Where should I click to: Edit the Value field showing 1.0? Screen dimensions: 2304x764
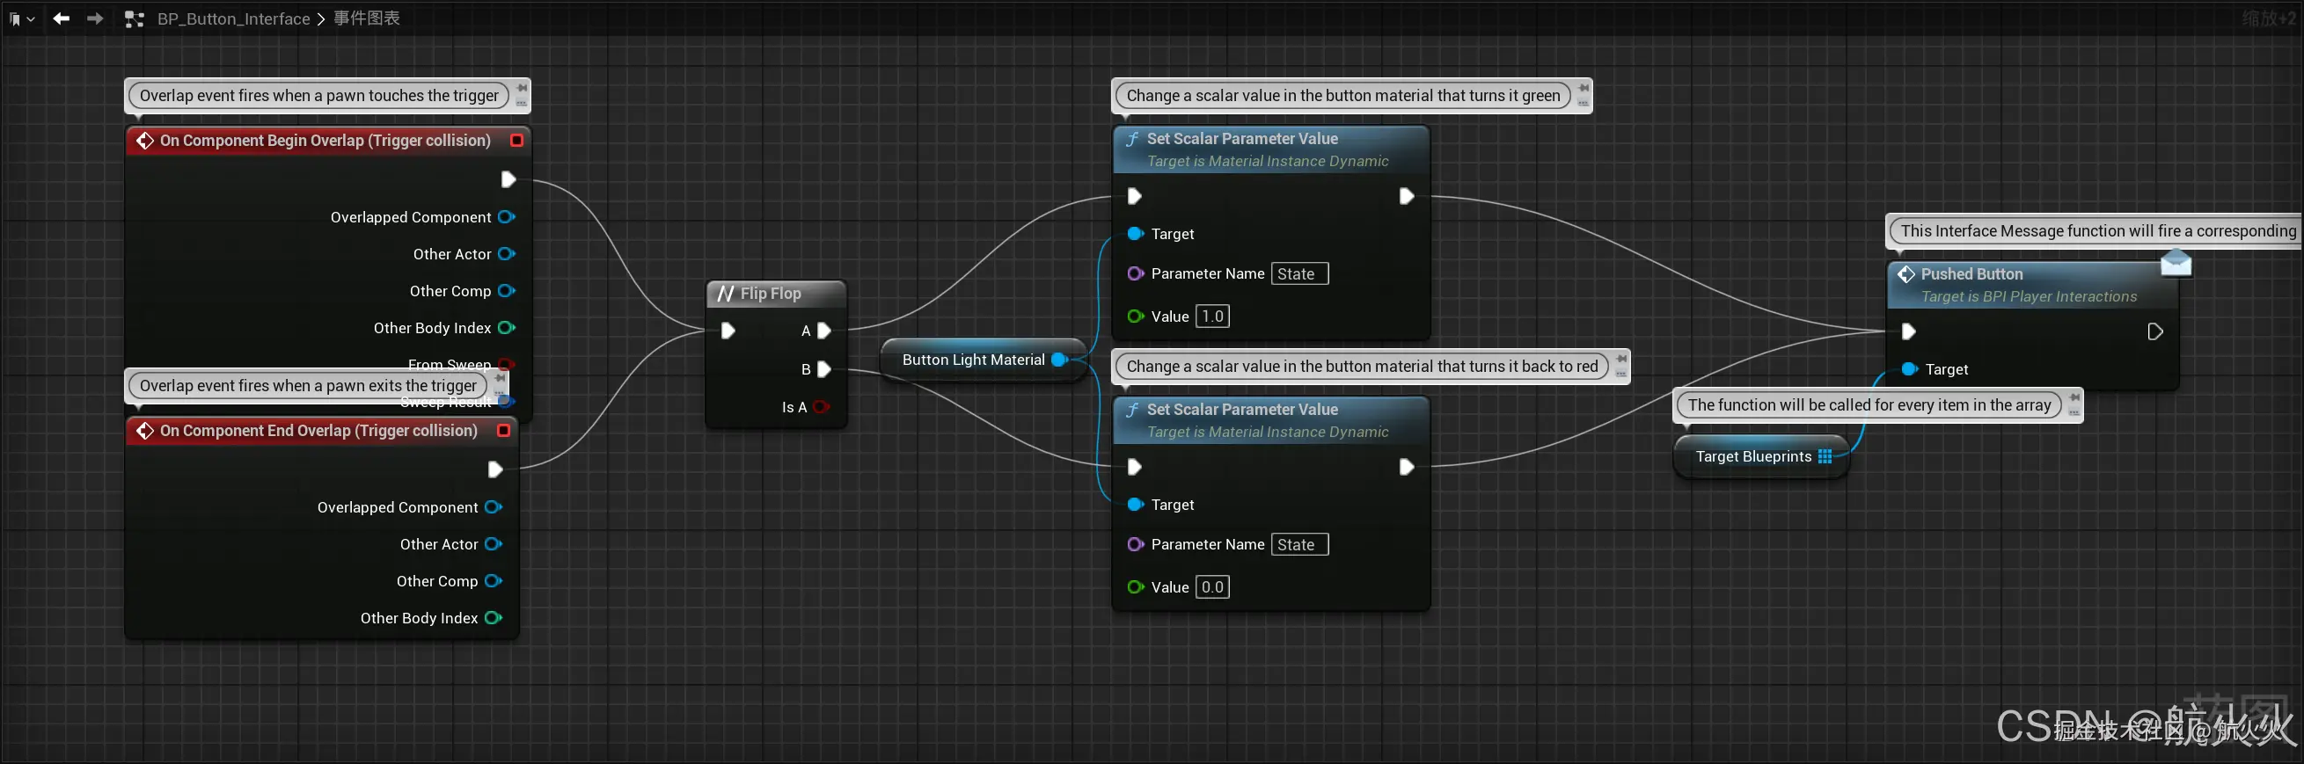[1213, 317]
